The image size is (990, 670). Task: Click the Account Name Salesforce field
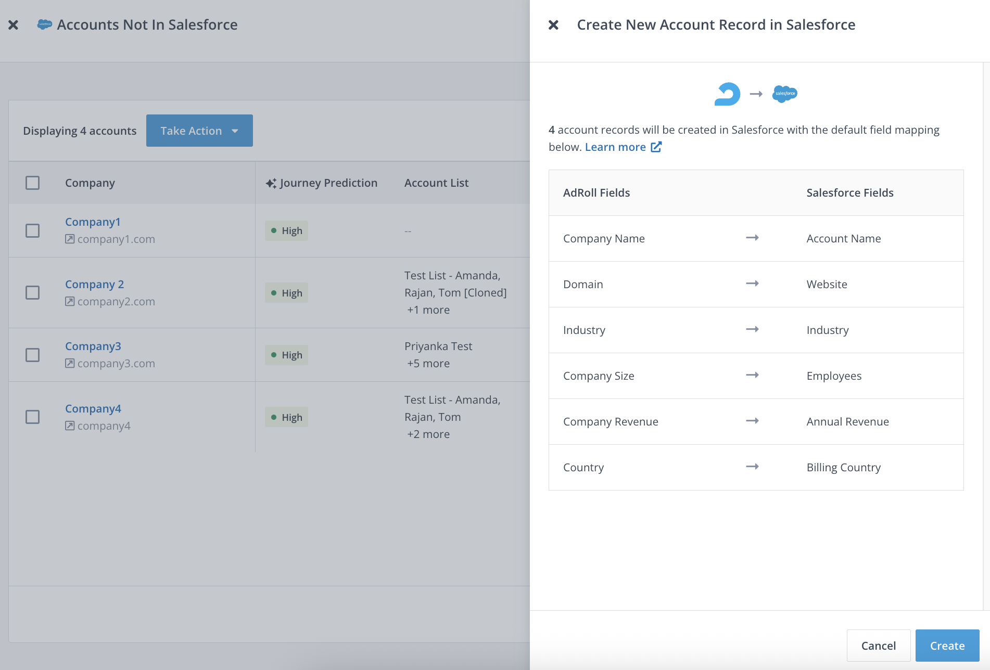click(844, 239)
